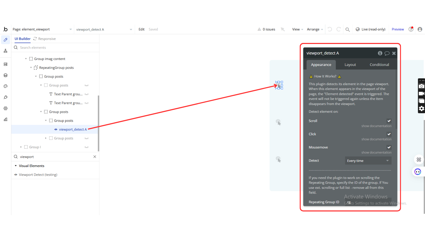Open the Styles palette tab icon
This screenshot has height=239, width=425.
tap(5, 86)
